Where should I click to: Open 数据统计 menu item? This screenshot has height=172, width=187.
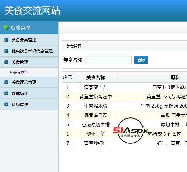pos(20,93)
